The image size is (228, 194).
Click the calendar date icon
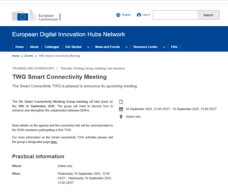[121, 109]
